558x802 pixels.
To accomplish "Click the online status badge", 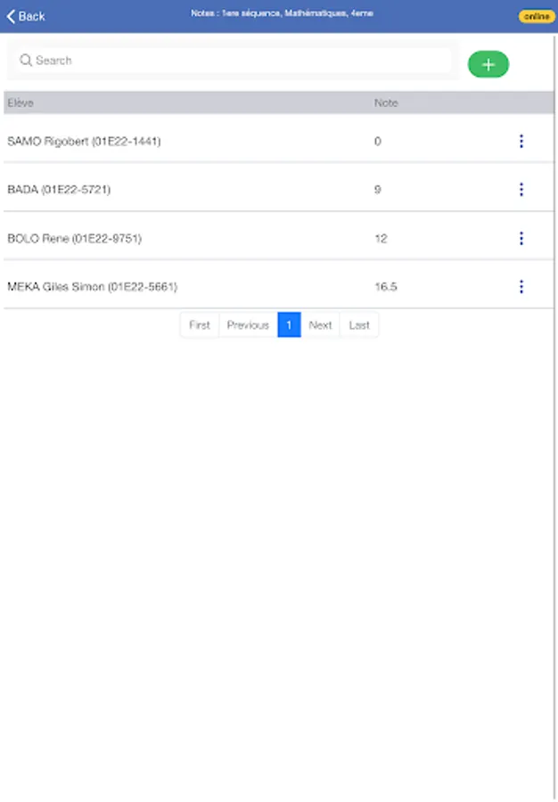I will pos(536,16).
